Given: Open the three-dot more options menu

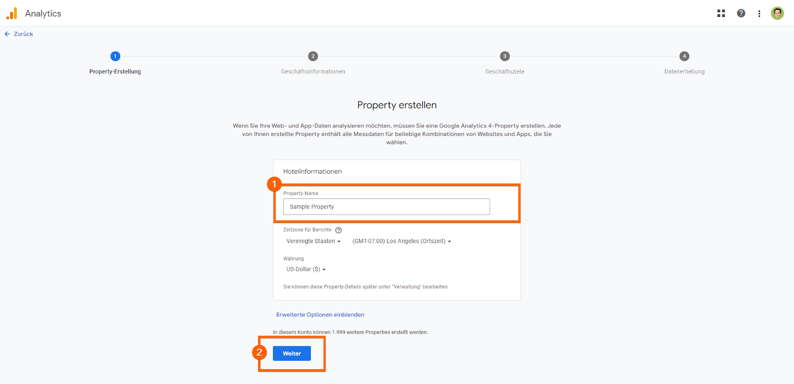Looking at the screenshot, I should click(759, 13).
